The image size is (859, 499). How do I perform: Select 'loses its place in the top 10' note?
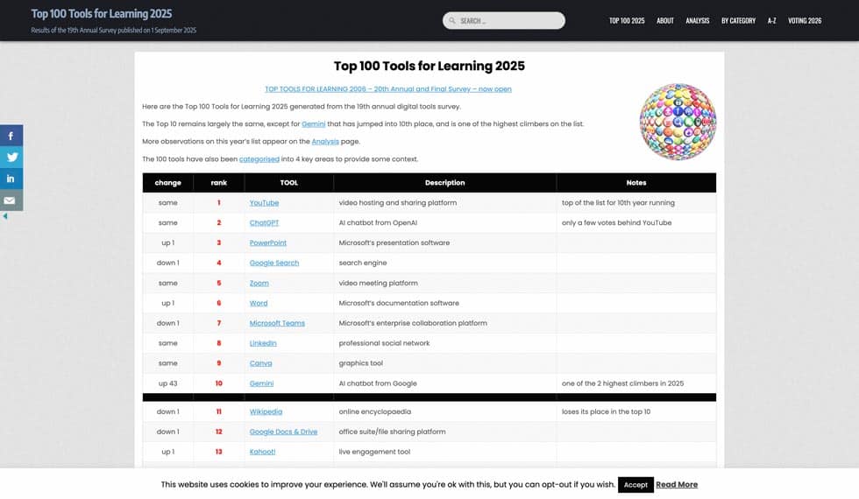pyautogui.click(x=606, y=412)
